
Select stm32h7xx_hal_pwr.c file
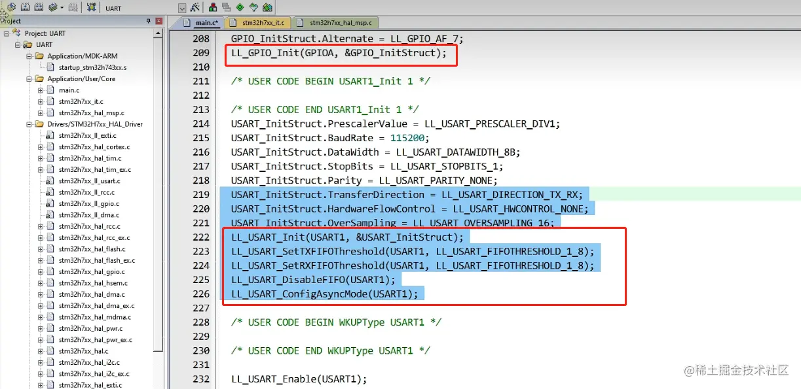pos(90,328)
